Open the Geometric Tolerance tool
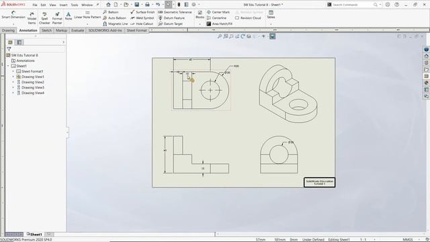This screenshot has height=242, width=430. (175, 12)
